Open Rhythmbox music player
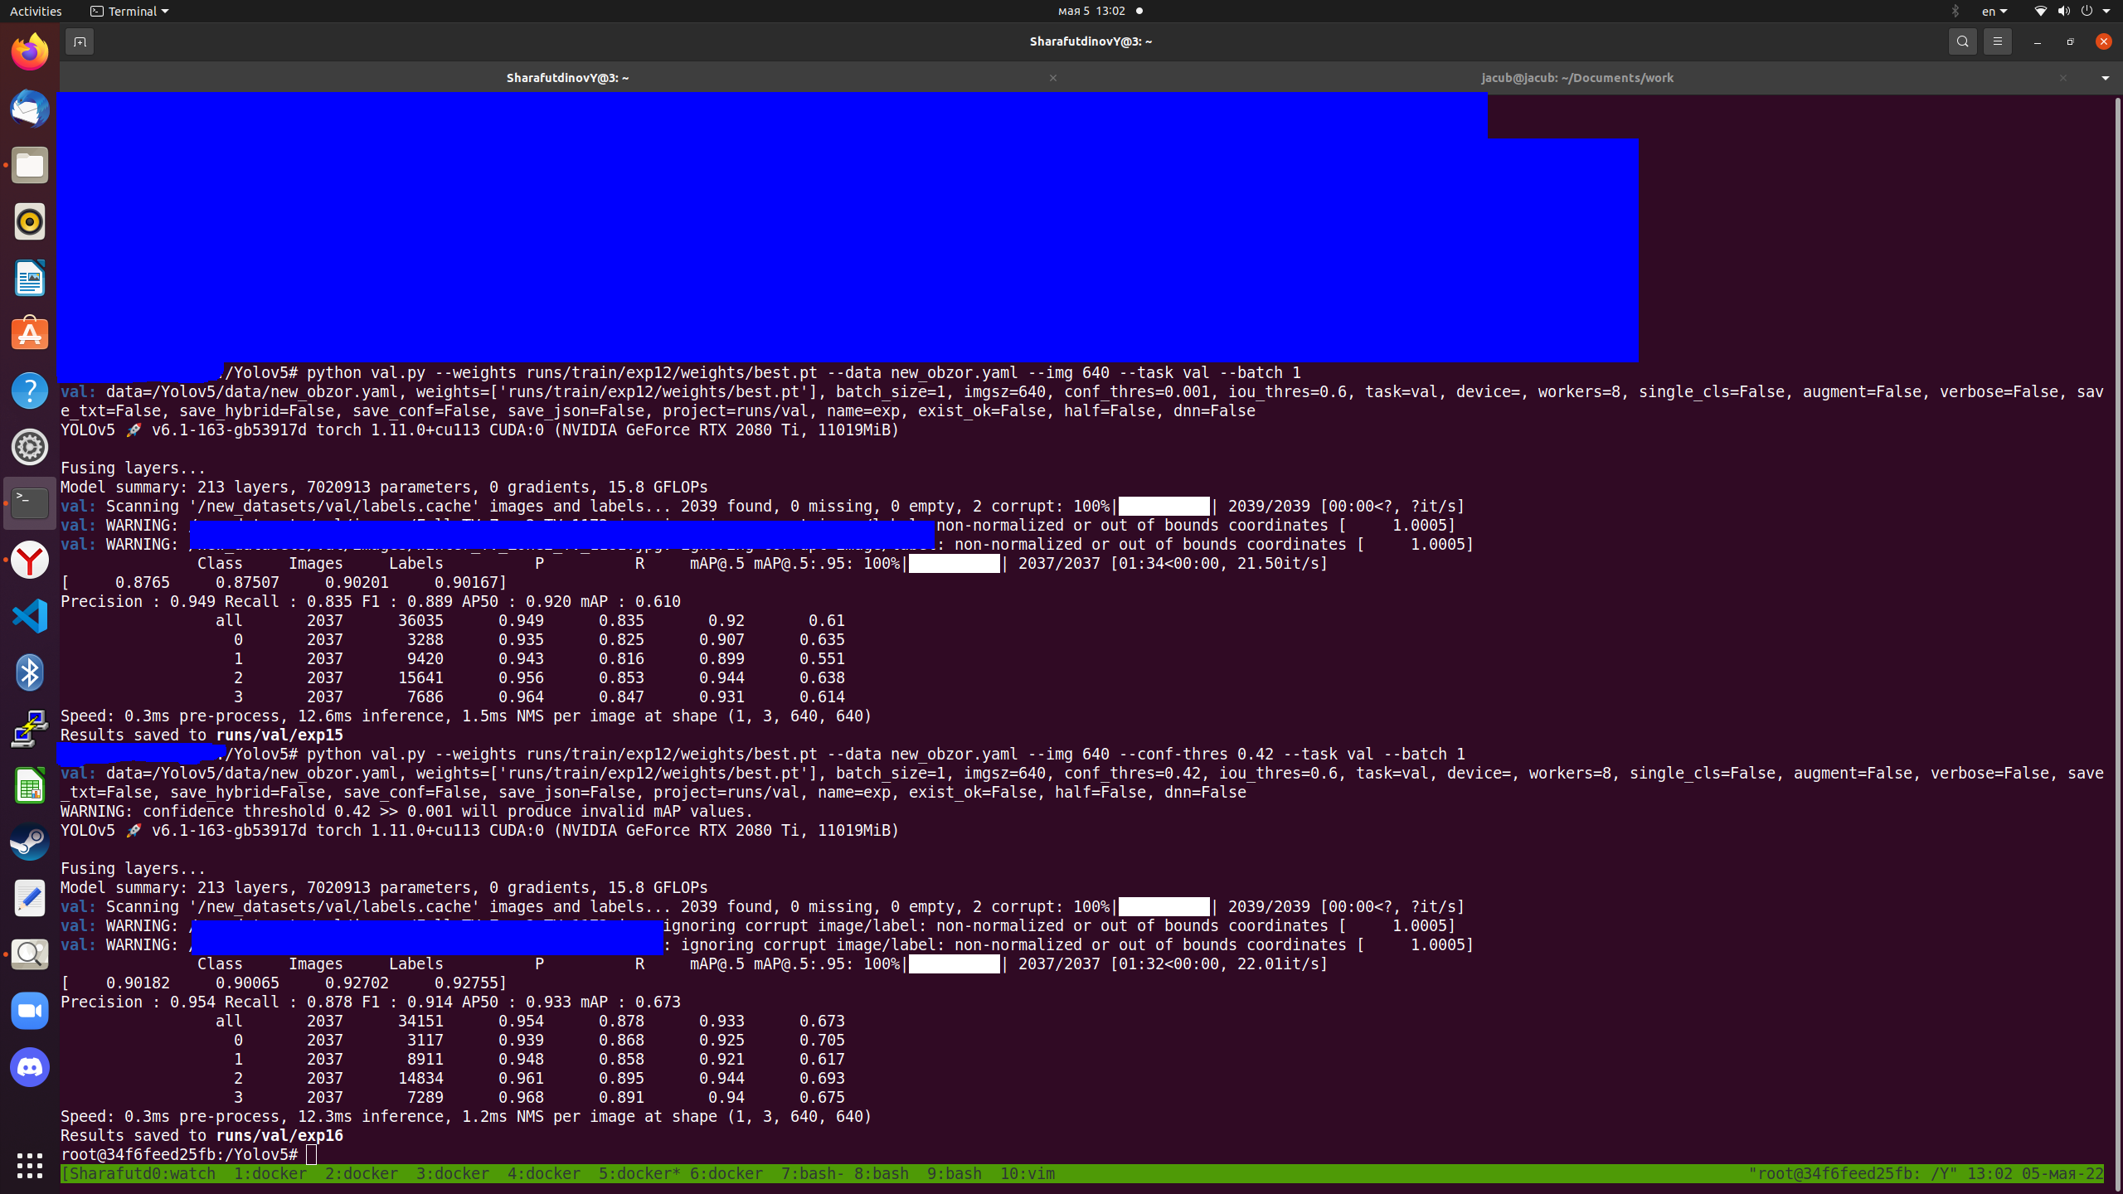 pyautogui.click(x=30, y=221)
